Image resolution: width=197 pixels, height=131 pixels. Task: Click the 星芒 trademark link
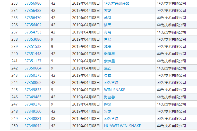(x=108, y=68)
